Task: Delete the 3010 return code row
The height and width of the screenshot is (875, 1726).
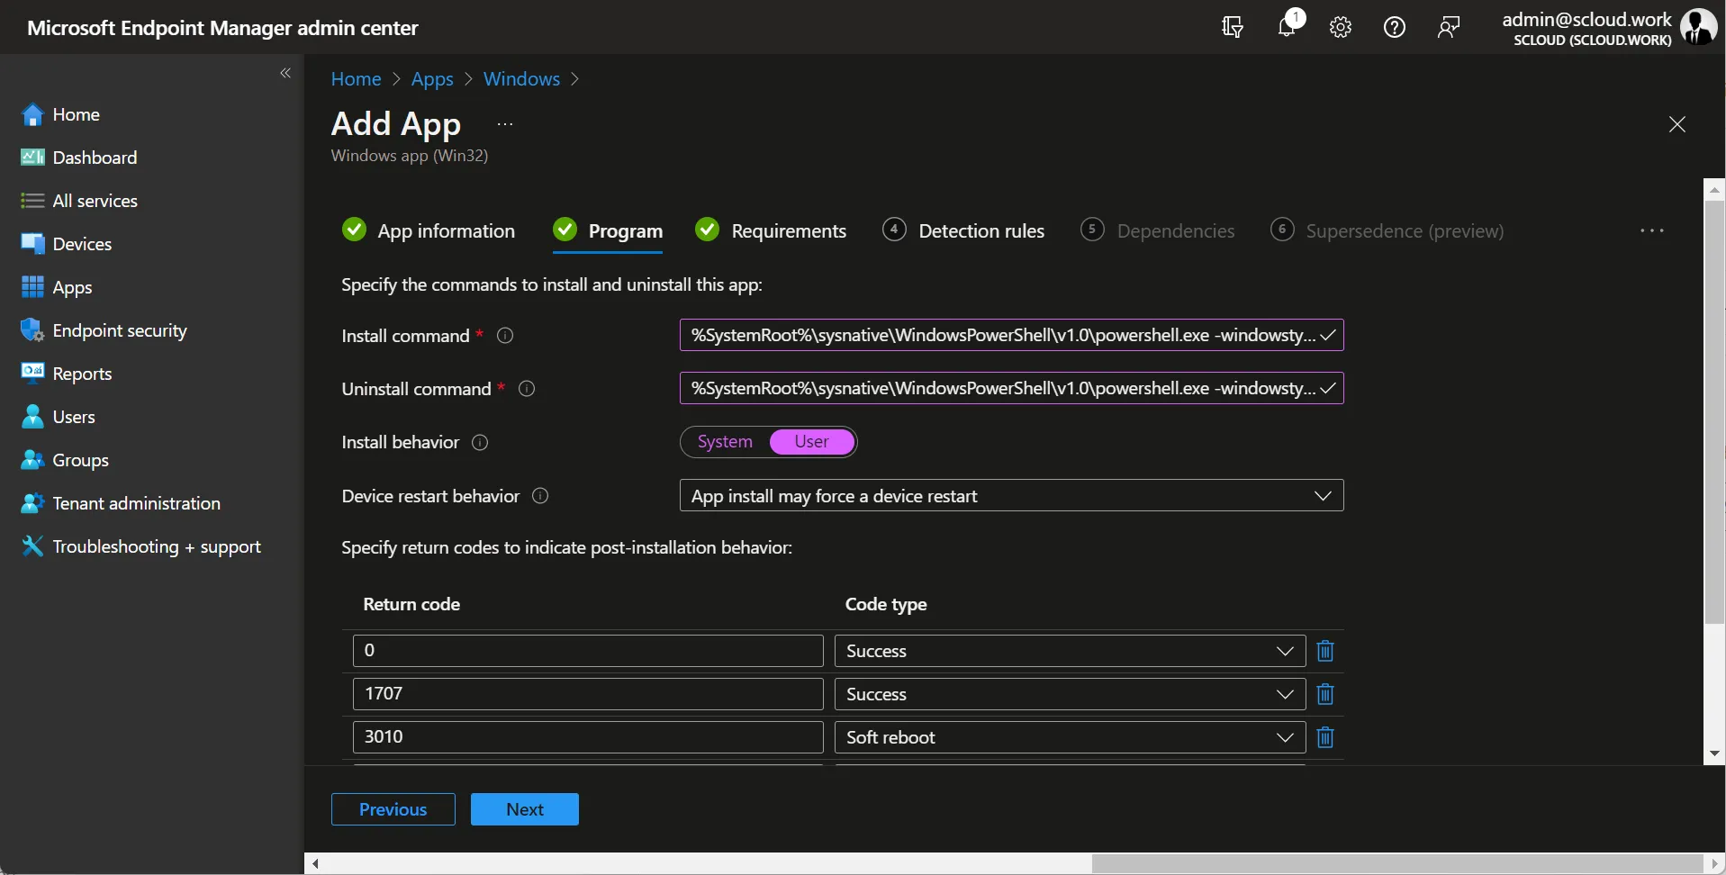Action: point(1325,737)
